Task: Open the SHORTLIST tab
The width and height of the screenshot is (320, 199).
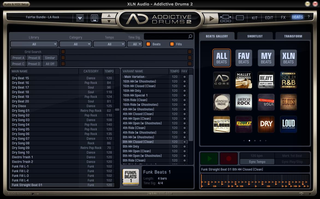Action: pyautogui.click(x=255, y=36)
